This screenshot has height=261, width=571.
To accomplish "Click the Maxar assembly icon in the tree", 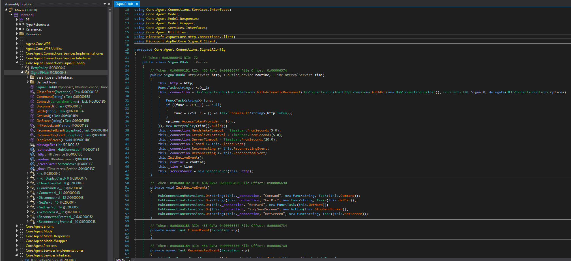I will click(x=11, y=10).
